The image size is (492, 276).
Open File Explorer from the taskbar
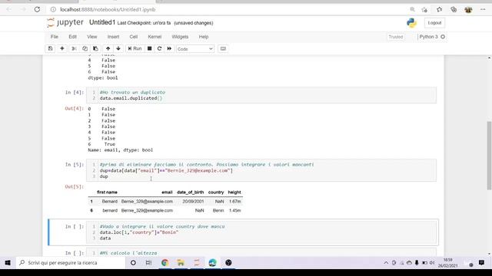pyautogui.click(x=181, y=263)
